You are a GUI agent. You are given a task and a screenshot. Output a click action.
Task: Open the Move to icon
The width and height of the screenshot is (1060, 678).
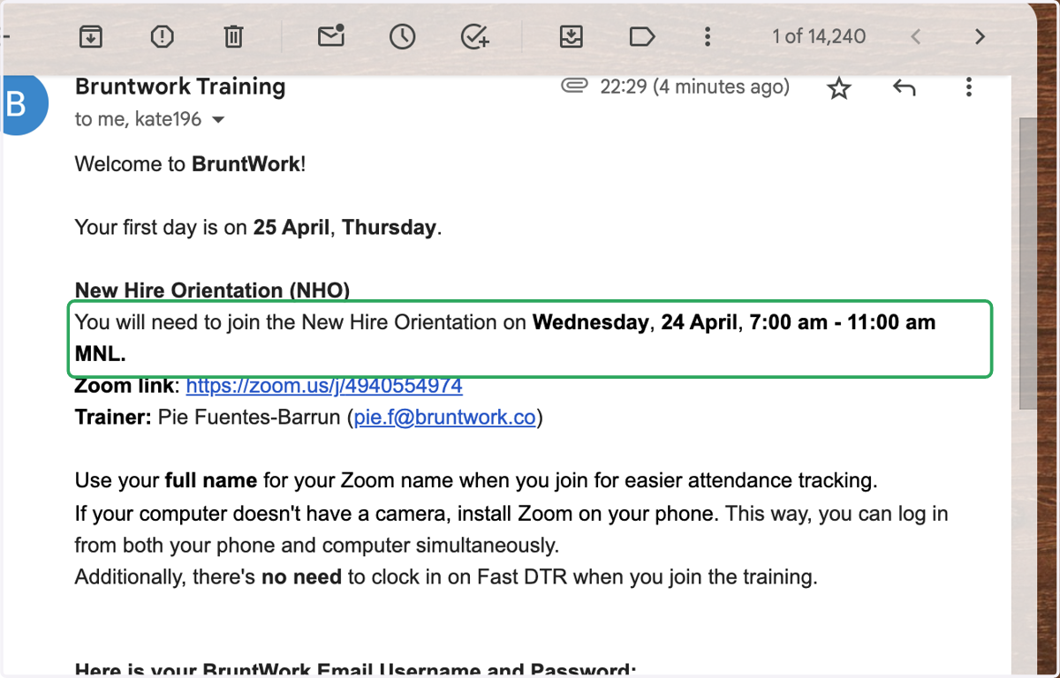click(x=572, y=36)
